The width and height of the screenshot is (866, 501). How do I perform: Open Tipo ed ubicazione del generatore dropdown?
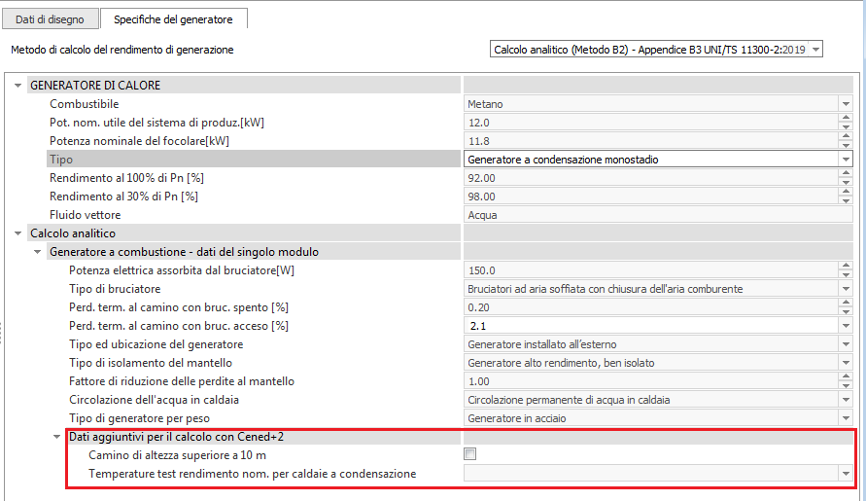pos(844,344)
